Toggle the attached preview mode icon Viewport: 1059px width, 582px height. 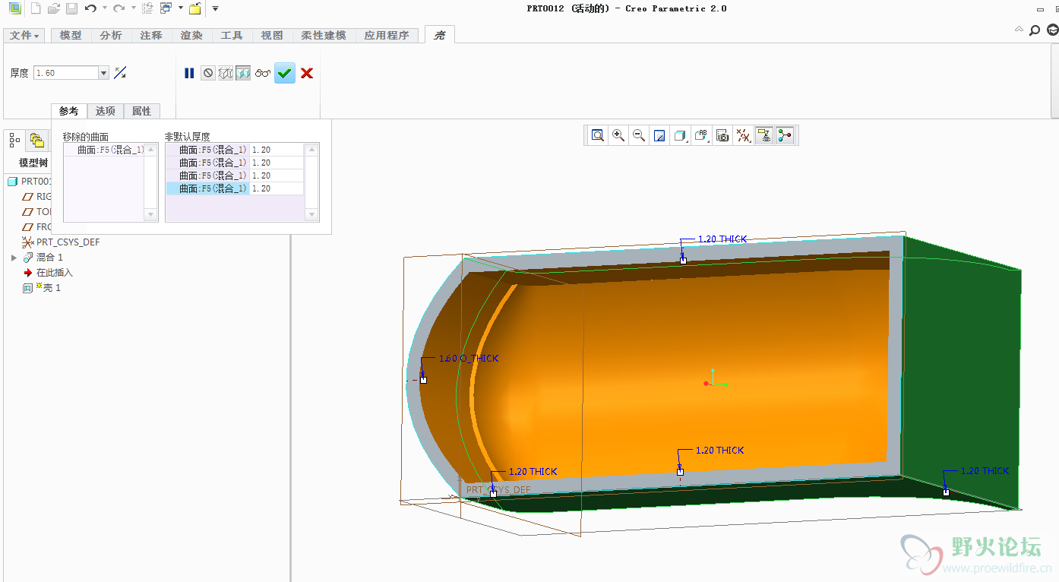[243, 73]
